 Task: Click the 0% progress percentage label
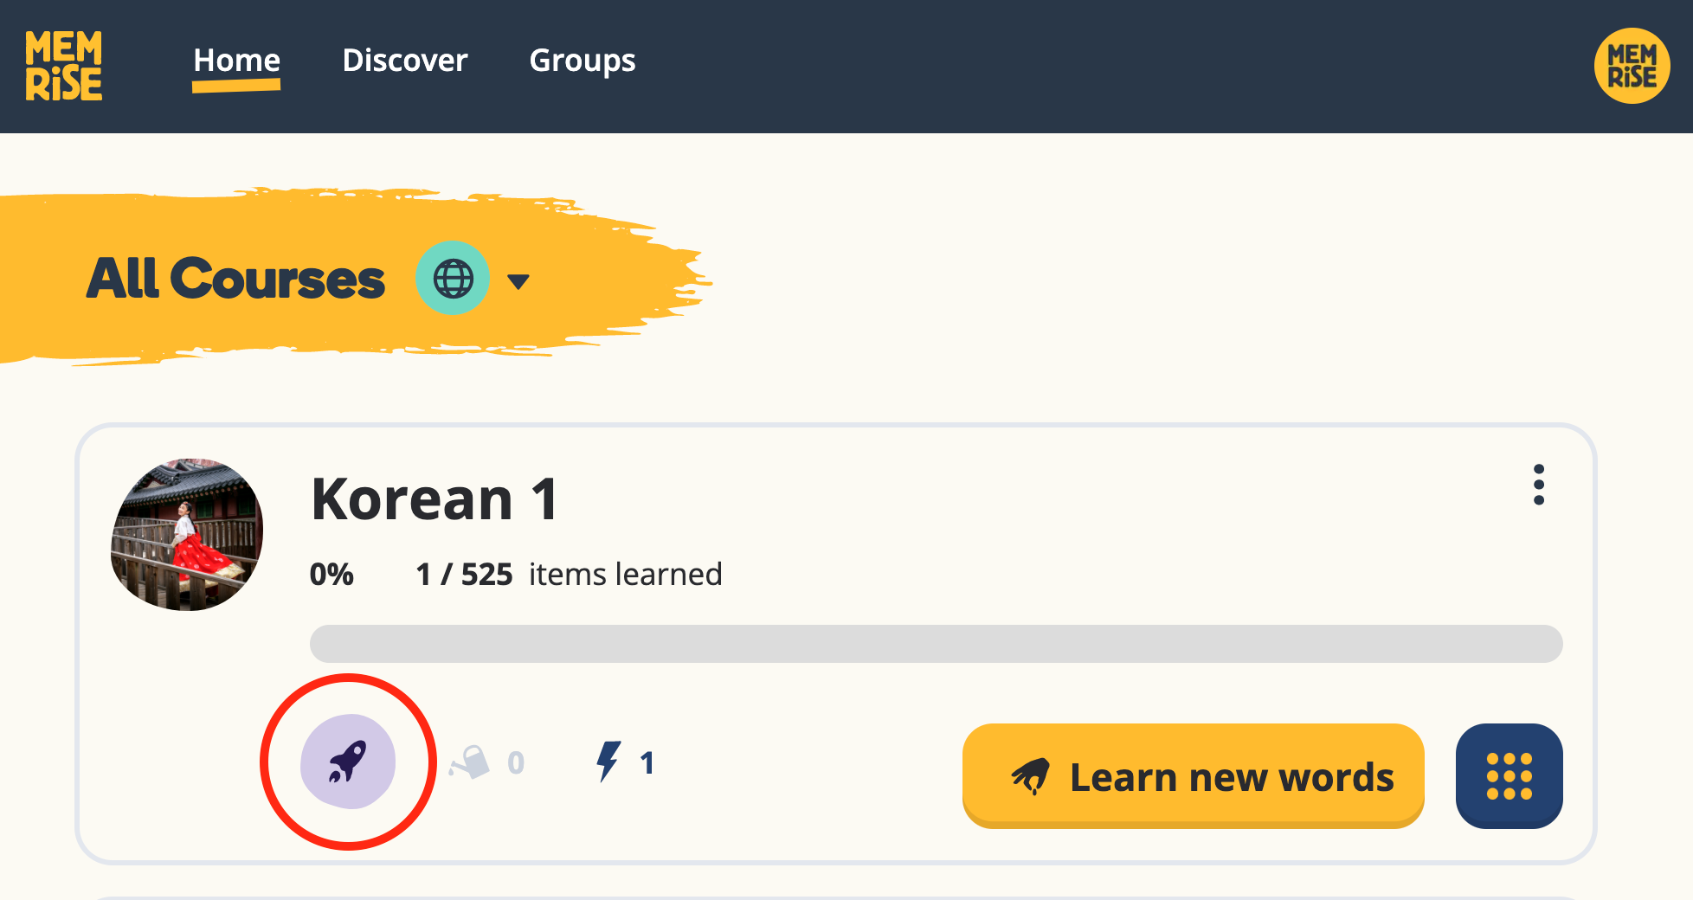332,575
